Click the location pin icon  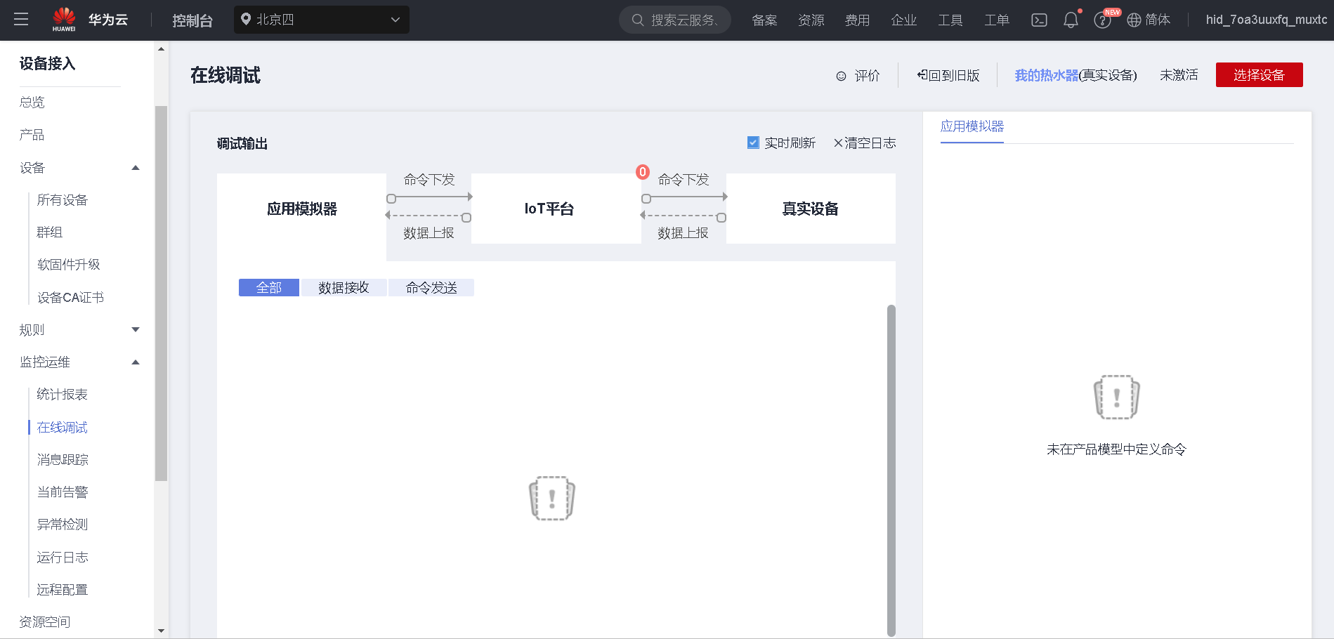(246, 19)
